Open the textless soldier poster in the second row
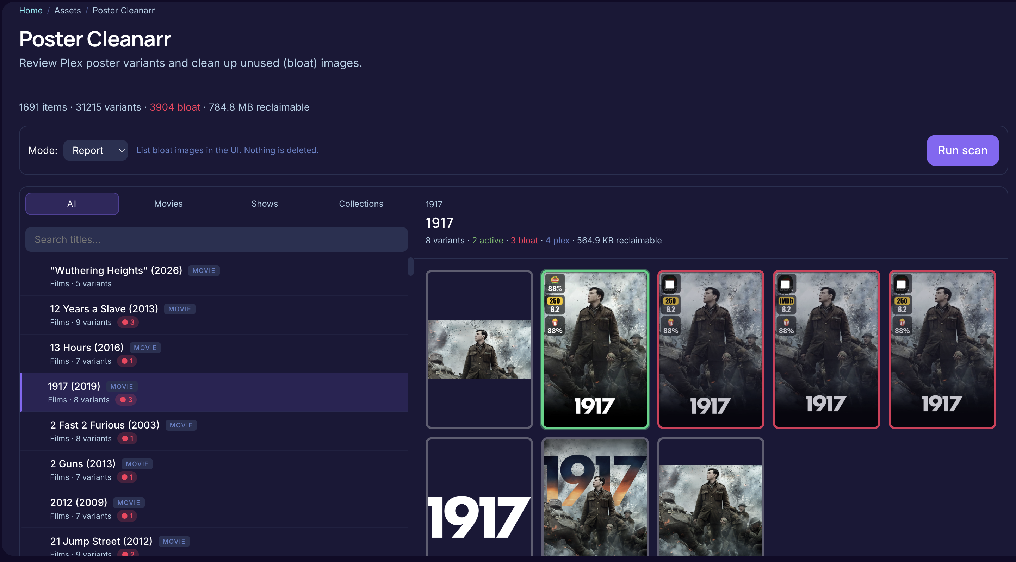 (711, 497)
